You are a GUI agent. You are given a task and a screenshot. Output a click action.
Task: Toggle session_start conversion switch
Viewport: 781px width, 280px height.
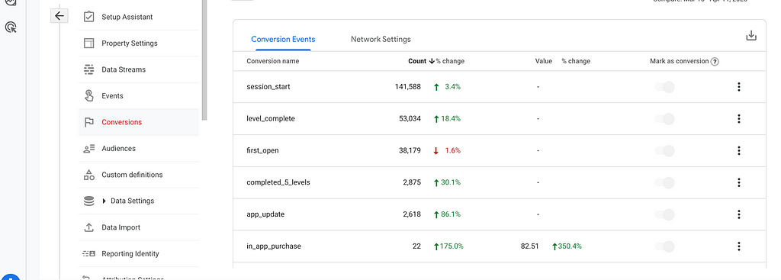coord(664,87)
